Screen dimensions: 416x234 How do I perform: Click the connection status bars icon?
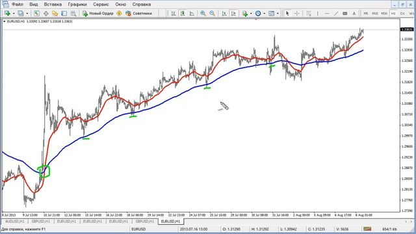[367, 229]
